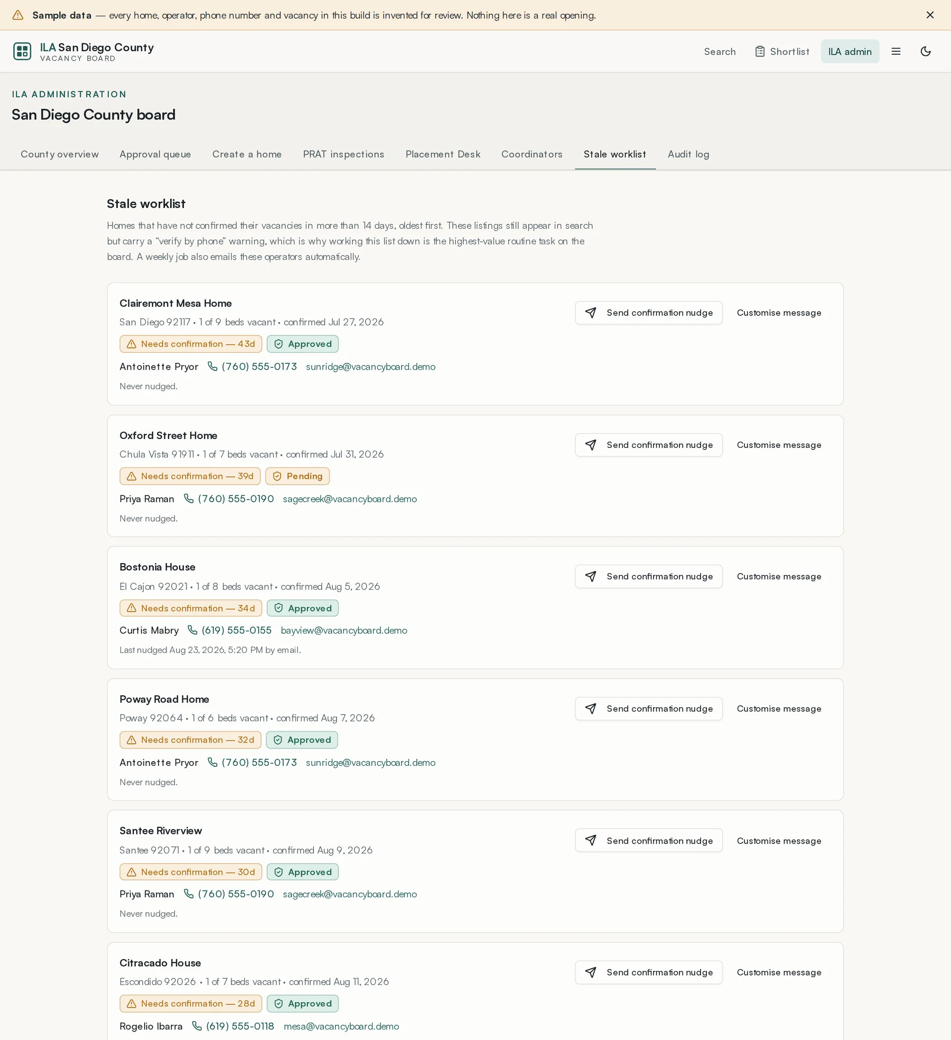The image size is (951, 1040).
Task: Dismiss the sample data warning banner
Action: tap(930, 15)
